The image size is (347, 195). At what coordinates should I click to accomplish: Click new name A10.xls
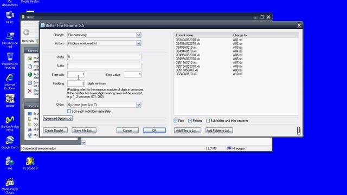tap(237, 74)
